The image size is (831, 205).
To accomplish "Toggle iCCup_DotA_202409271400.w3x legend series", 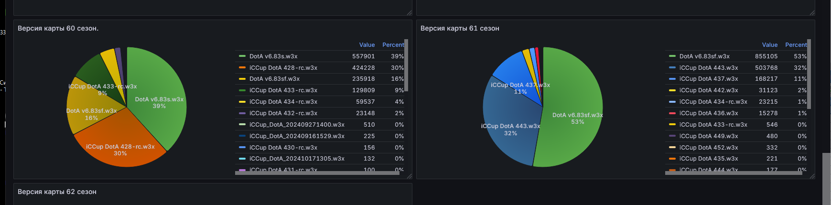I will pyautogui.click(x=296, y=125).
